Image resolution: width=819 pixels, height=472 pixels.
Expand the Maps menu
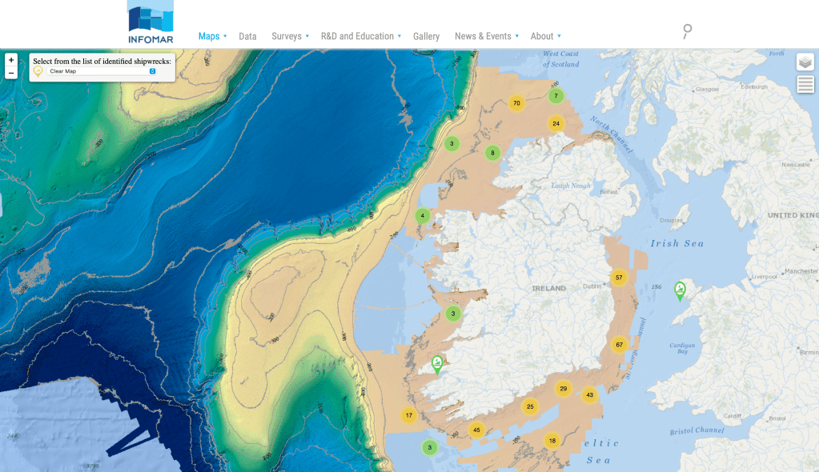pyautogui.click(x=212, y=36)
